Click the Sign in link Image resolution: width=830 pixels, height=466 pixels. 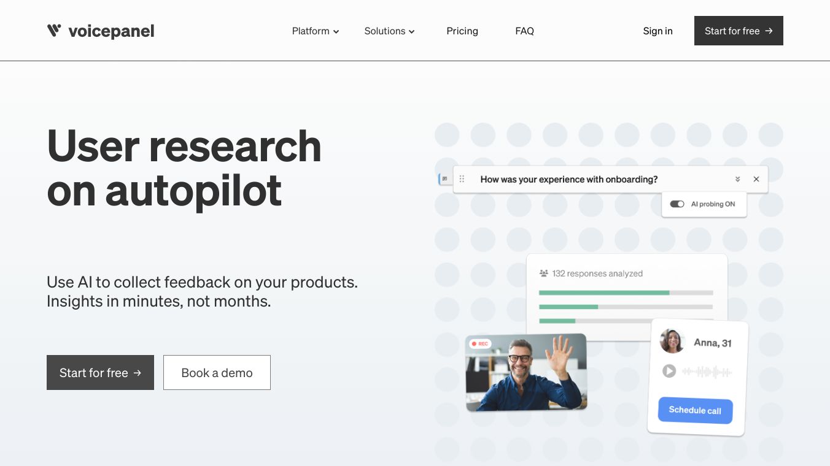[x=658, y=31]
